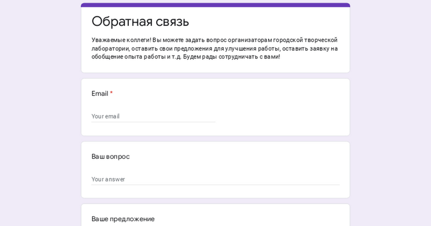Focus the "Your answer" field under Ваш вопрос
This screenshot has height=226, width=431.
215,179
